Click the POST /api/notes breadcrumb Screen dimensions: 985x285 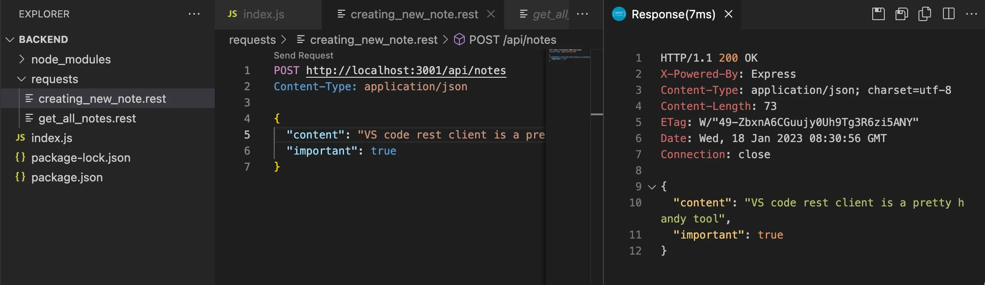click(x=513, y=40)
